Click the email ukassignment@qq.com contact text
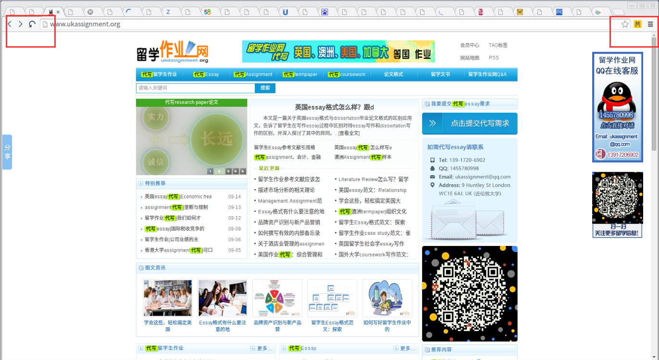Screen dimensions: 659x360 click(483, 177)
